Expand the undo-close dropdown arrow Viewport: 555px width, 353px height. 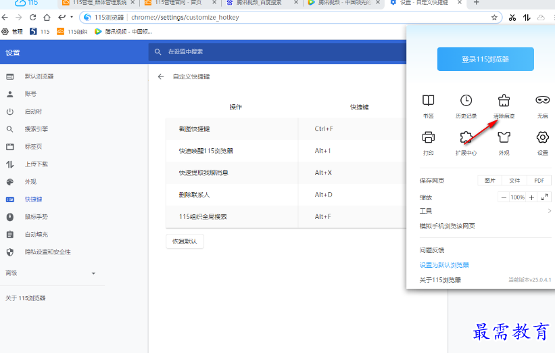click(x=72, y=17)
